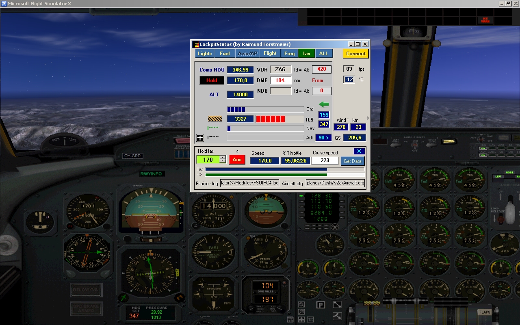The height and width of the screenshot is (325, 520).
Task: Click the small aircraft icon beside the Adf row
Action: 200,138
